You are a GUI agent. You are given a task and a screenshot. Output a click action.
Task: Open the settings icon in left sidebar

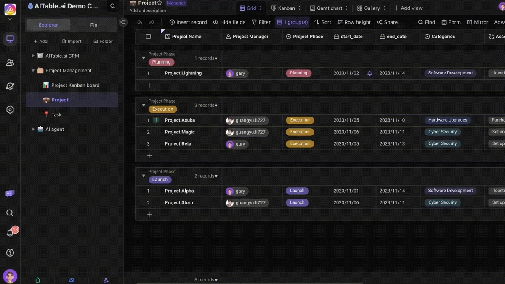[x=10, y=109]
